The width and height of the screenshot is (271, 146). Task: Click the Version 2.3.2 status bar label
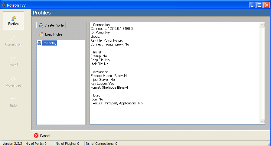pyautogui.click(x=12, y=144)
